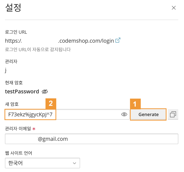This screenshot has height=172, width=184.
Task: Click the orange number 2 callout badge
Action: (x=50, y=104)
